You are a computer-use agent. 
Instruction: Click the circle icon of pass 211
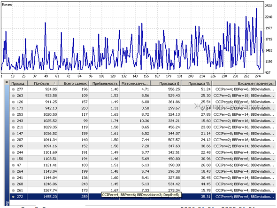pos(13,127)
